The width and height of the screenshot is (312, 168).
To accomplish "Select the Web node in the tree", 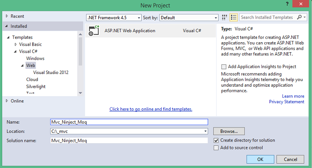I will (x=30, y=65).
